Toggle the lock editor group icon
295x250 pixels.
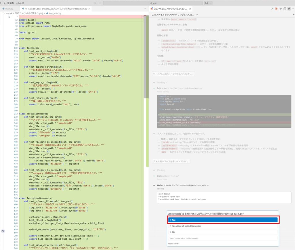click(x=289, y=9)
